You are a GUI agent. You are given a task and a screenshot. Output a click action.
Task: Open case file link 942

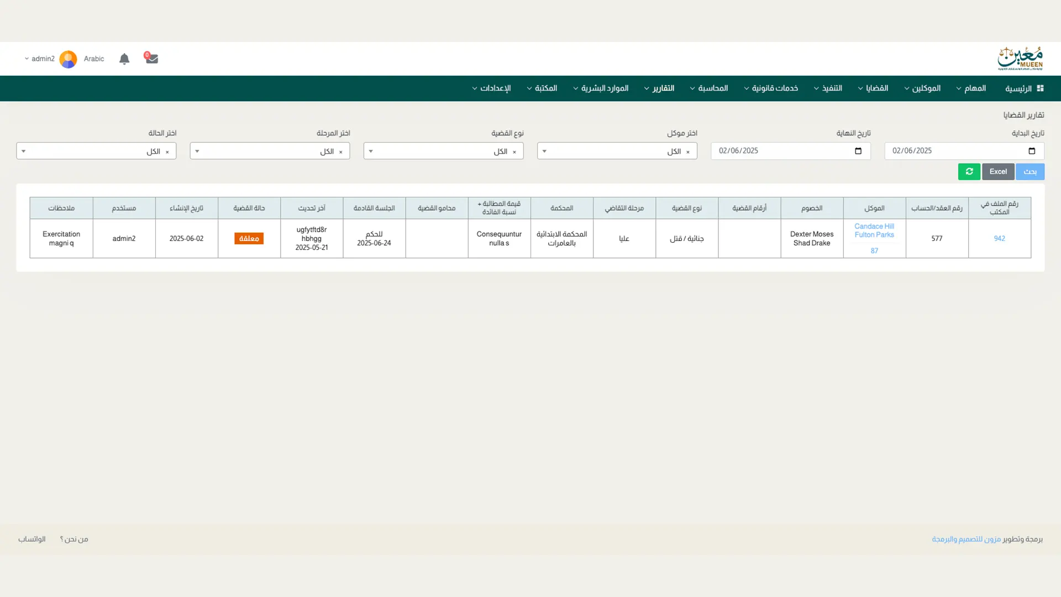point(999,238)
